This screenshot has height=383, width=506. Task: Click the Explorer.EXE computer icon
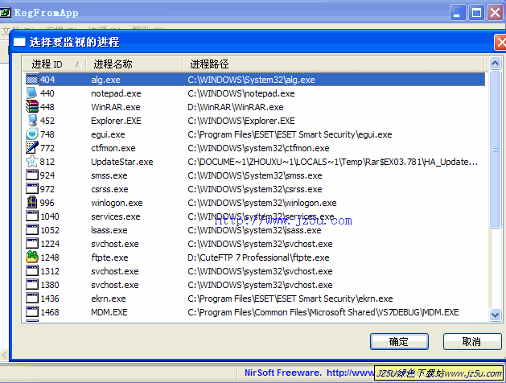[32, 121]
